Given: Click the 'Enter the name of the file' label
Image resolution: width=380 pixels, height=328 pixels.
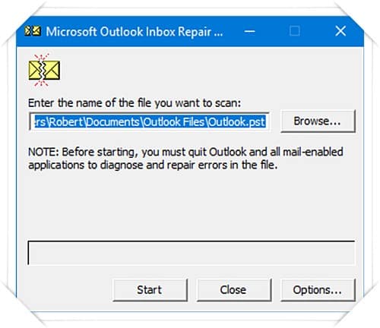Looking at the screenshot, I should [x=135, y=103].
